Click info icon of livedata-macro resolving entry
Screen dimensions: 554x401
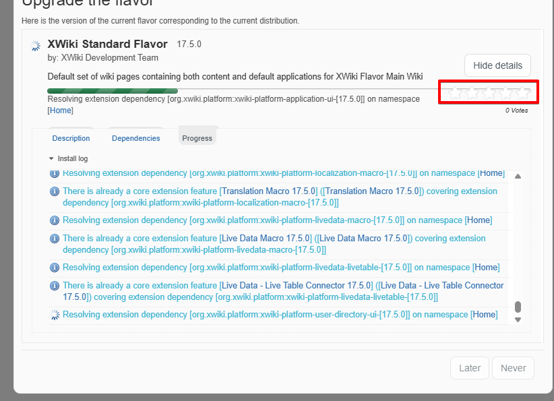coord(55,220)
